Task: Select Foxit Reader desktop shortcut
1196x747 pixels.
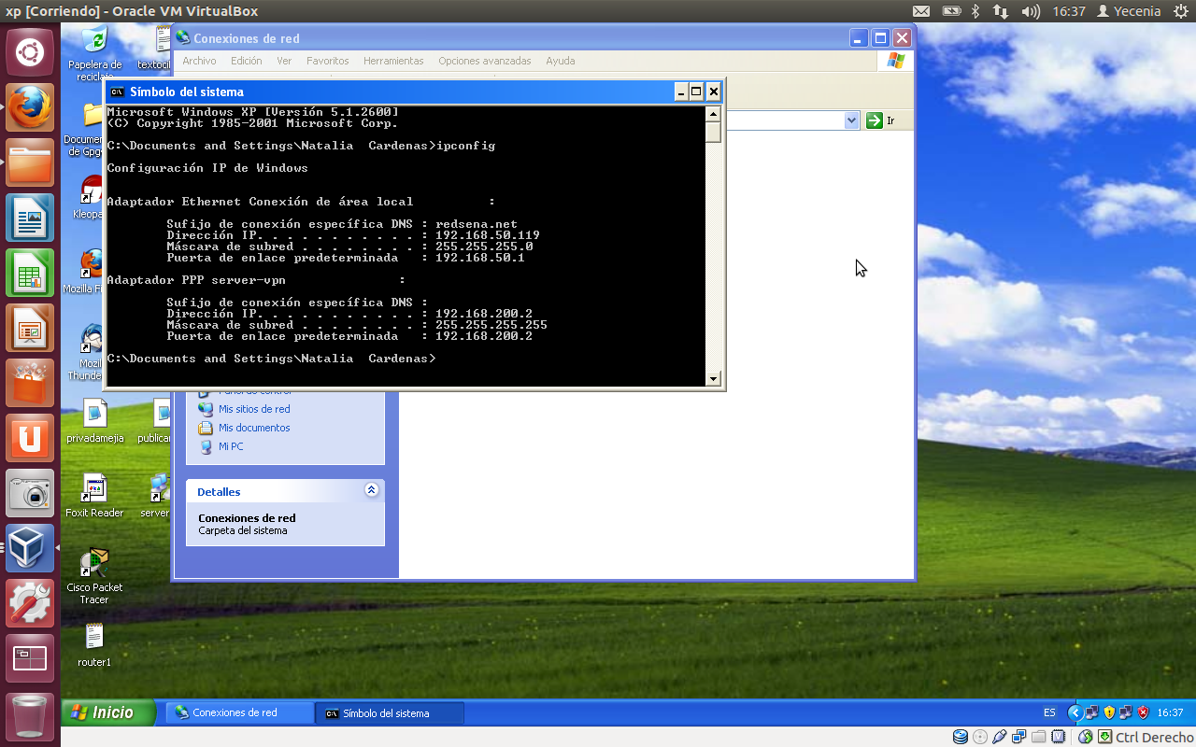Action: [x=94, y=496]
